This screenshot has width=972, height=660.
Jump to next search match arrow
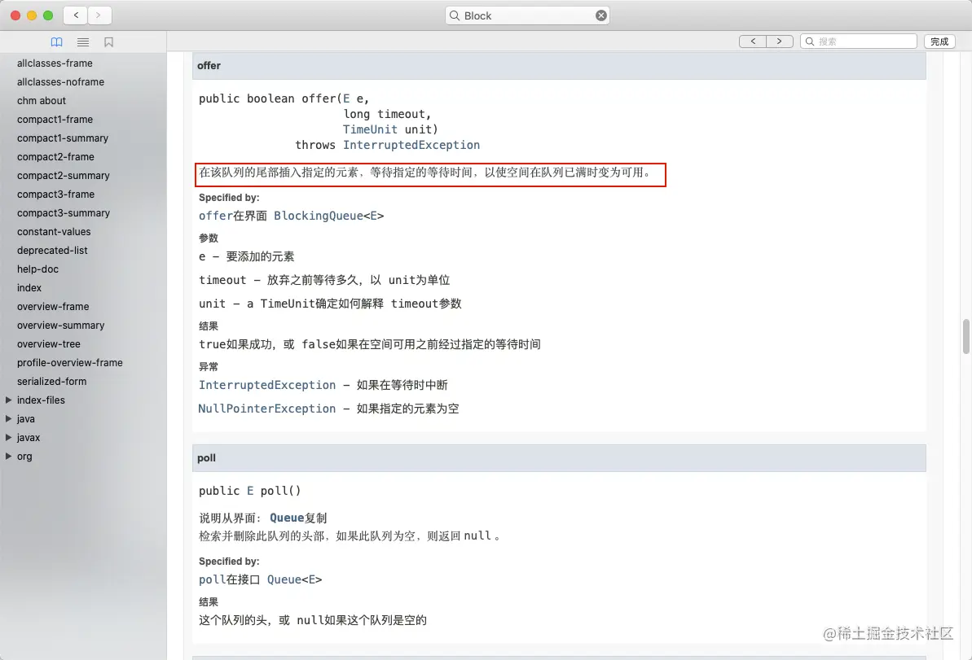(x=780, y=42)
